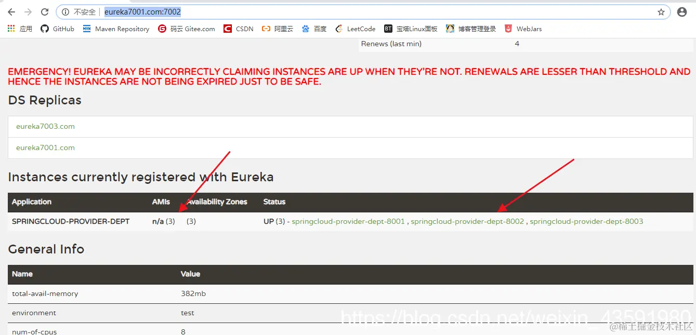
Task: Click the Status column header
Action: pyautogui.click(x=274, y=202)
